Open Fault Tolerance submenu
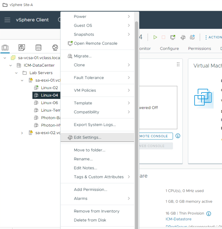The width and height of the screenshot is (222, 229). [97, 78]
